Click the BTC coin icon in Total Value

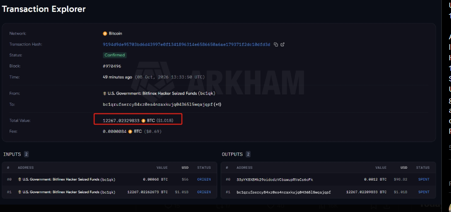pyautogui.click(x=143, y=121)
